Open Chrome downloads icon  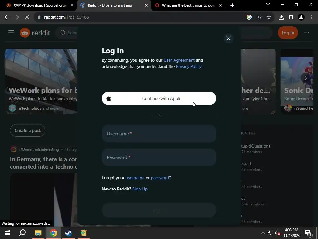[281, 17]
